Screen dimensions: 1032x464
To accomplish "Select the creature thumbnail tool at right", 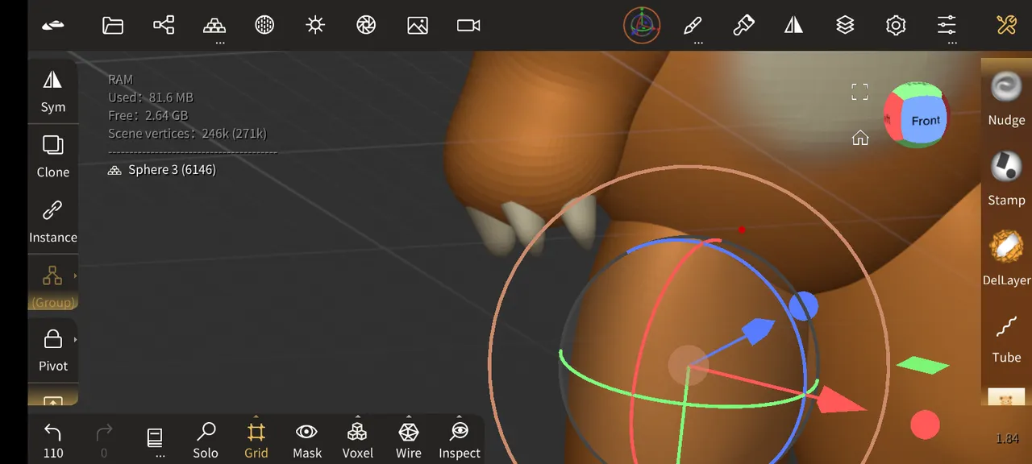I will pos(1006,398).
